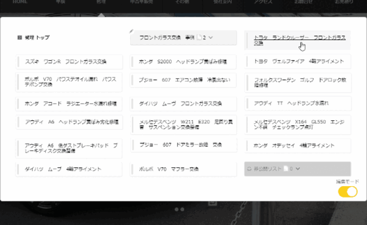Click the page icon in フロントガラス交換 事例

pos(199,37)
